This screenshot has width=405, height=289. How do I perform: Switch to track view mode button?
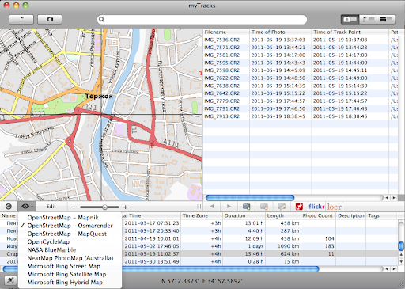click(x=386, y=19)
